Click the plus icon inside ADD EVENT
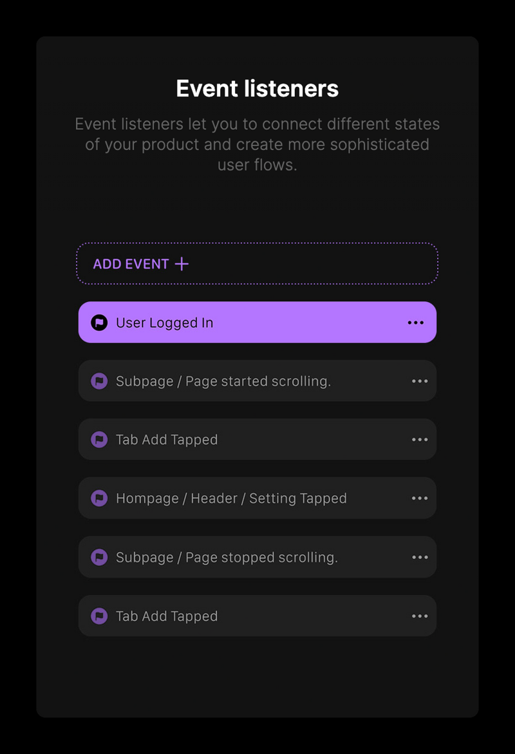Screen dimensions: 515x754 pos(183,263)
